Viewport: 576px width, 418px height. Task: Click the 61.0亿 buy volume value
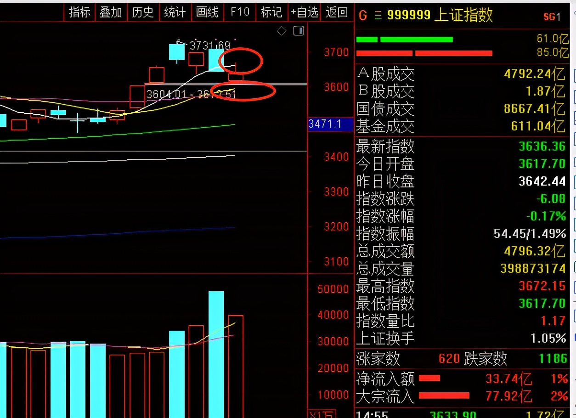[552, 39]
